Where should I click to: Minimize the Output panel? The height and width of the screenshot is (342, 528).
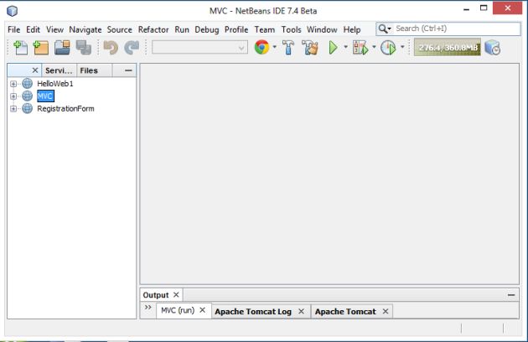[x=511, y=295]
